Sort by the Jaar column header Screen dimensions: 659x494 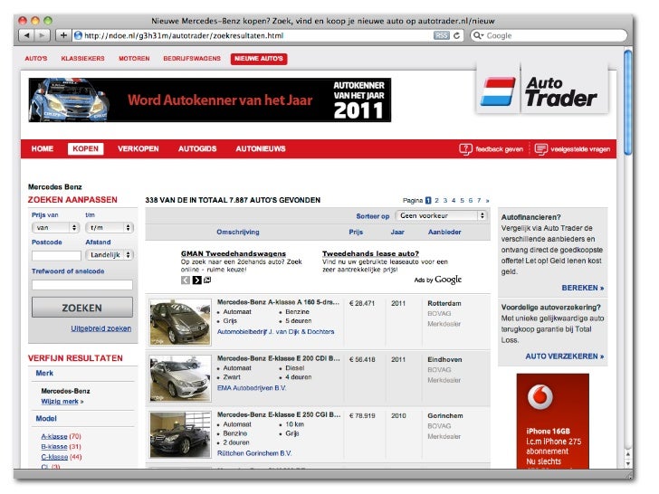coord(397,232)
